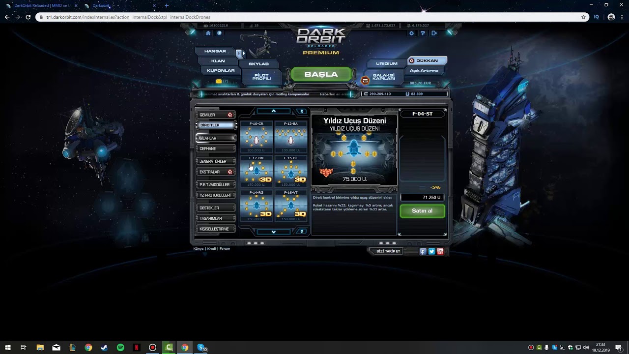This screenshot has width=629, height=354.
Task: Move drone formation list up one page
Action: point(274,111)
